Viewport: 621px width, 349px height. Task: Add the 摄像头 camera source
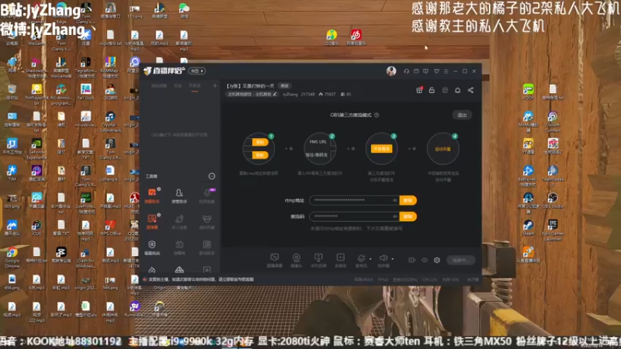click(297, 261)
